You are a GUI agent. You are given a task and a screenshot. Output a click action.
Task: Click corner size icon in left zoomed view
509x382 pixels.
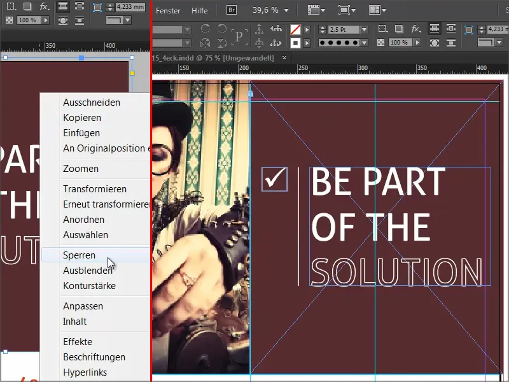point(97,7)
